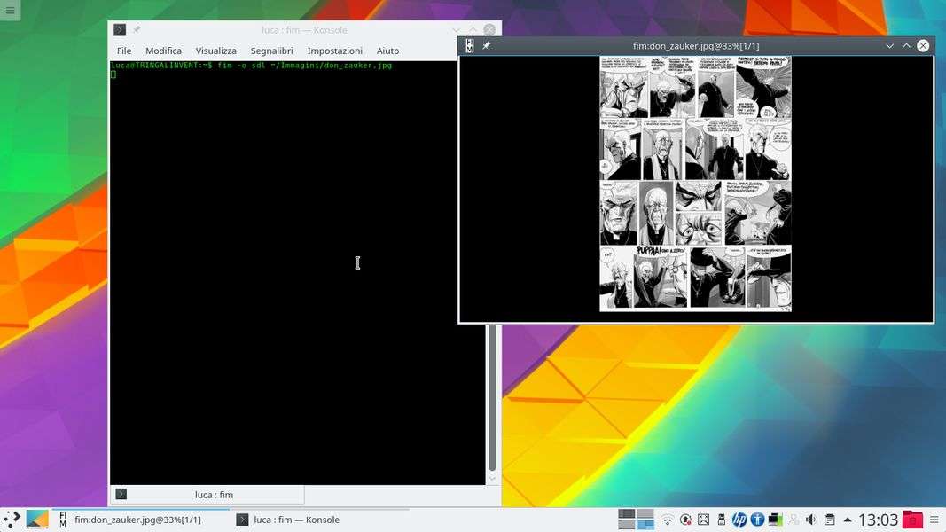Close the fim image window

[x=923, y=46]
